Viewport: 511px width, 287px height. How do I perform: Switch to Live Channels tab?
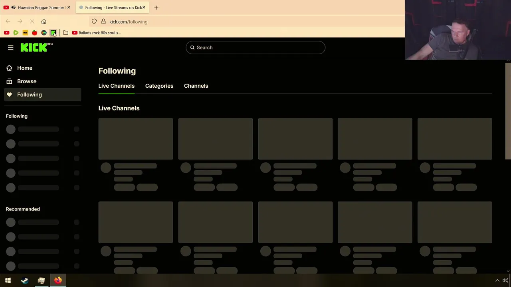[117, 86]
